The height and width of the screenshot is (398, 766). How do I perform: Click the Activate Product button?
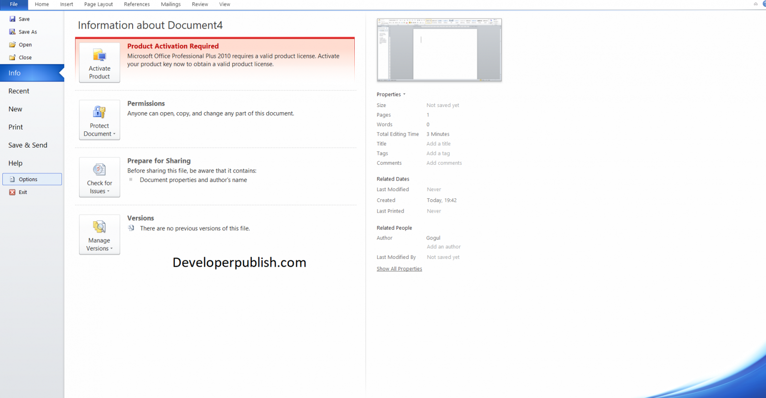click(100, 63)
